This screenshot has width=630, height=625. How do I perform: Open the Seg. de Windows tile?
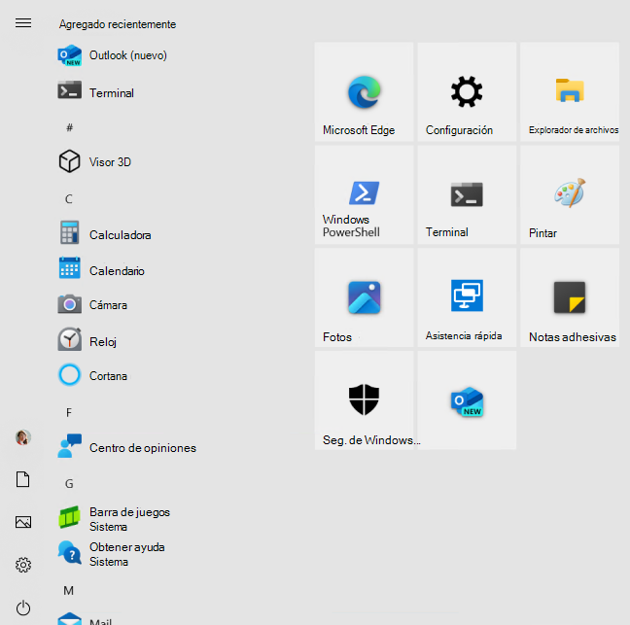click(x=364, y=400)
